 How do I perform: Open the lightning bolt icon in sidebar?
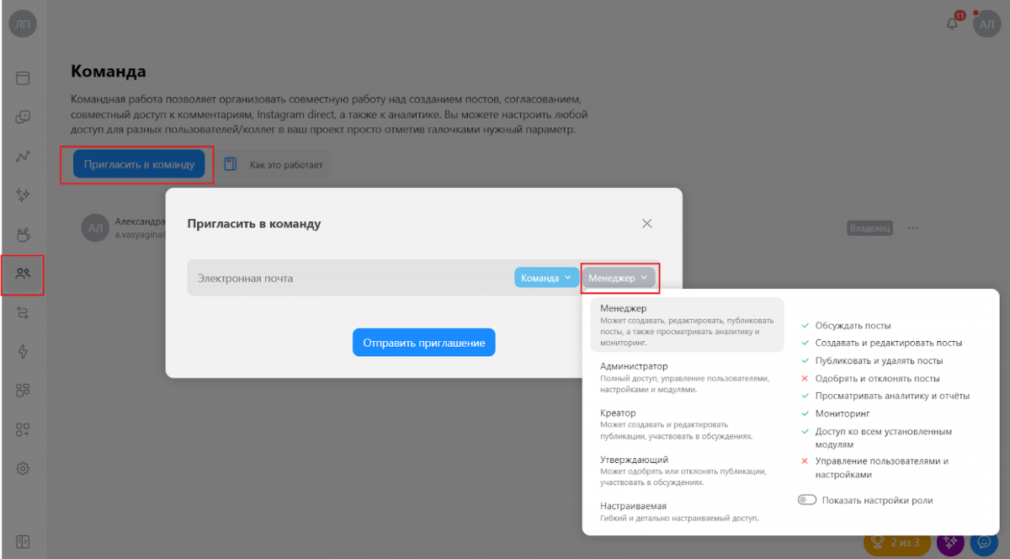click(23, 351)
